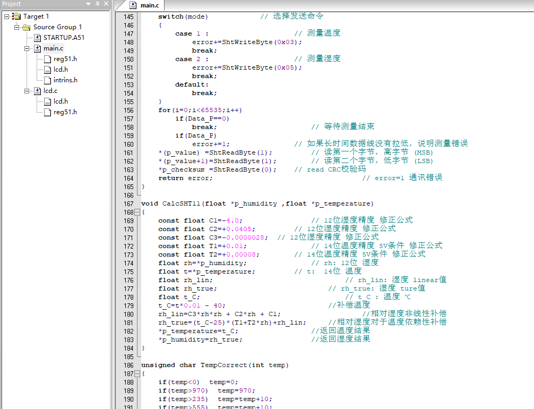
Task: Click the STARTUP.A51 file icon
Action: (x=38, y=38)
